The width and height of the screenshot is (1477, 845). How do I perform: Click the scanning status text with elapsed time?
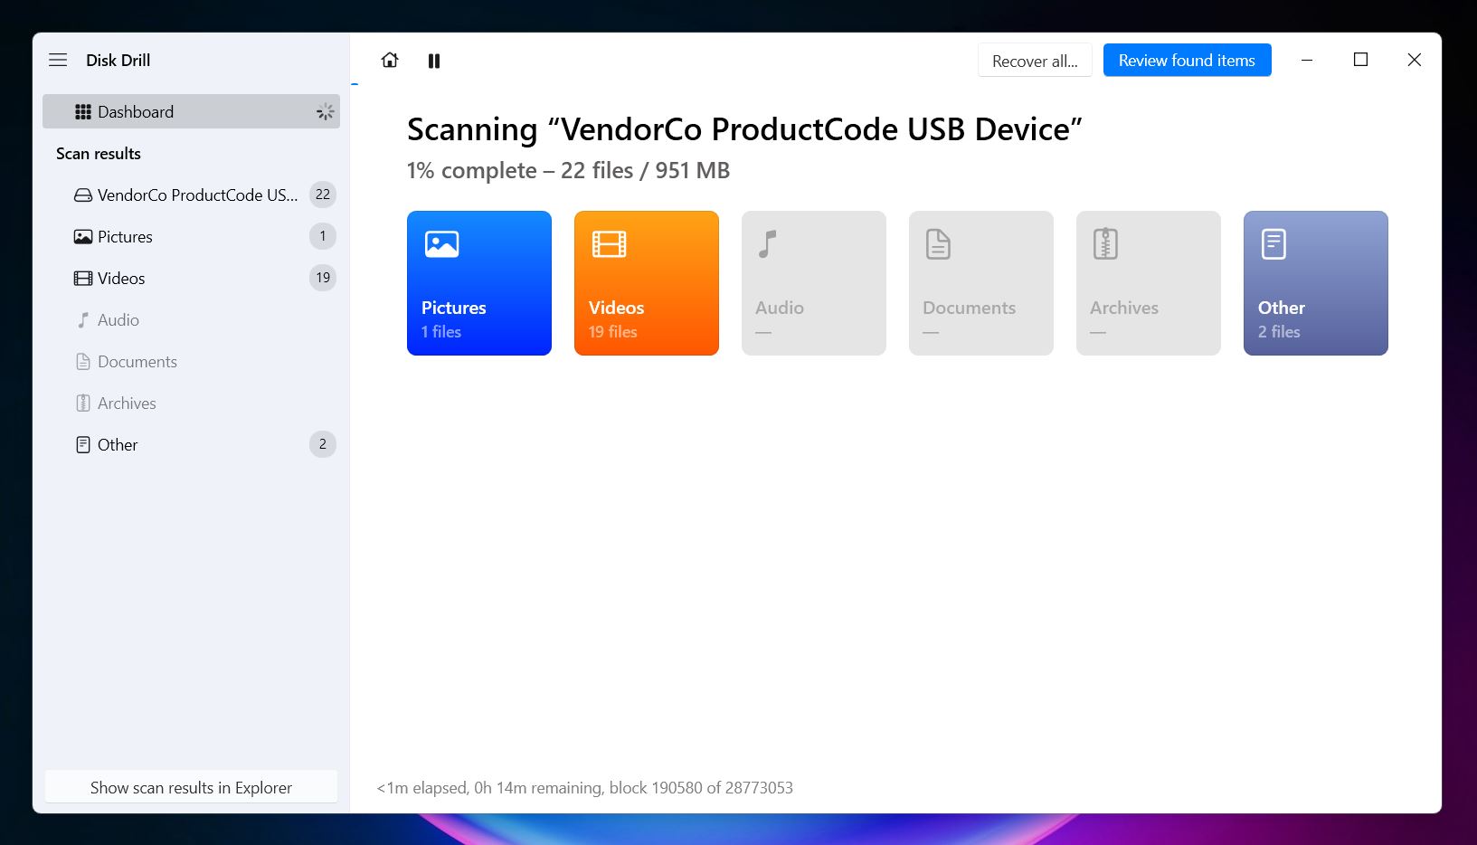[585, 788]
